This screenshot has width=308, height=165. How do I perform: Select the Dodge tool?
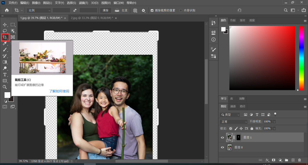(5, 68)
